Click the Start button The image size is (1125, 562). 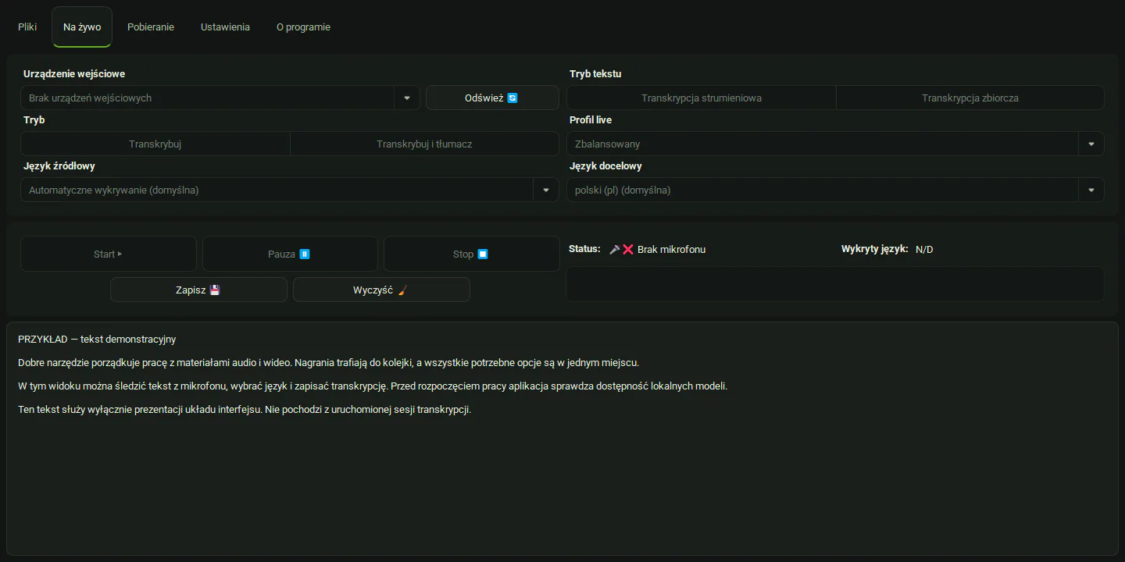[x=109, y=254]
